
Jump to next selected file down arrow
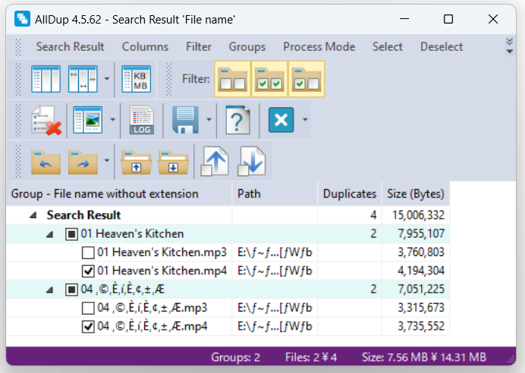(x=251, y=162)
